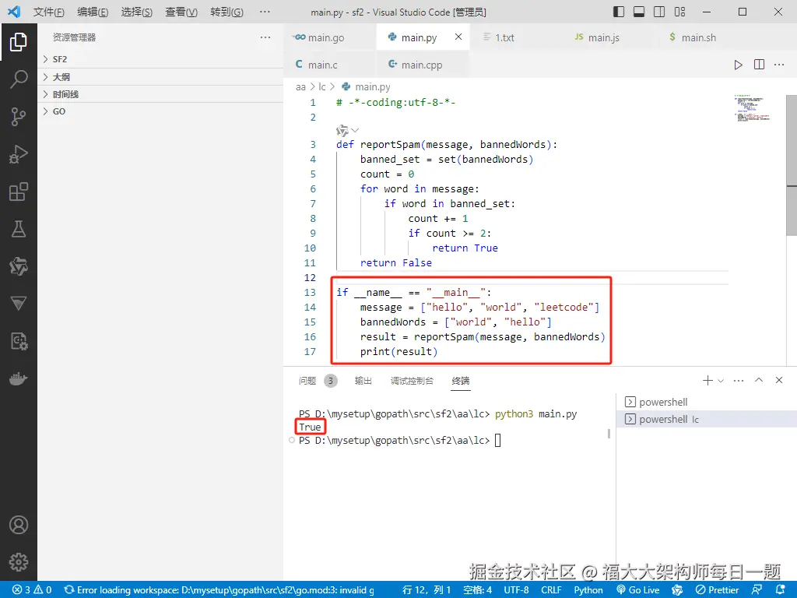The width and height of the screenshot is (797, 598).
Task: Click the Prettier status bar item
Action: pyautogui.click(x=717, y=590)
